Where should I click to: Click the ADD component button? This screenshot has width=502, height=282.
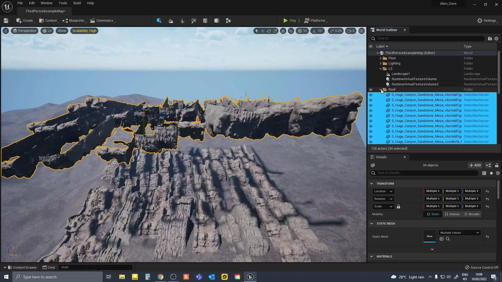pos(475,165)
